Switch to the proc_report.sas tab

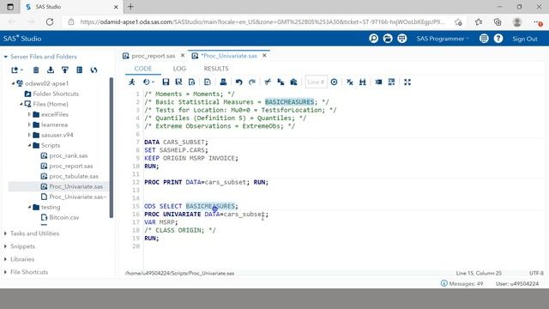153,56
